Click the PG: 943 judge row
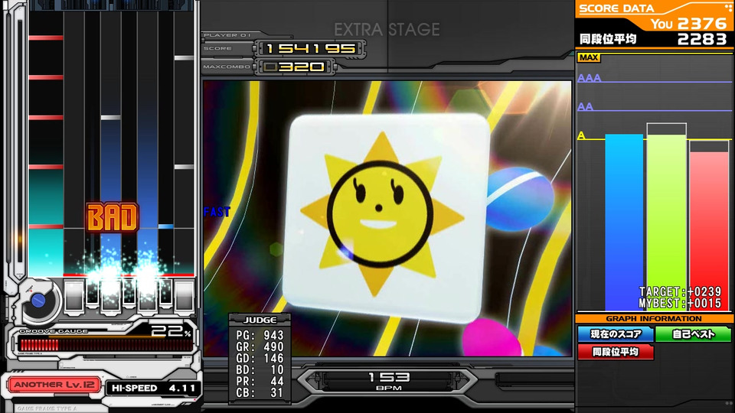 [260, 335]
